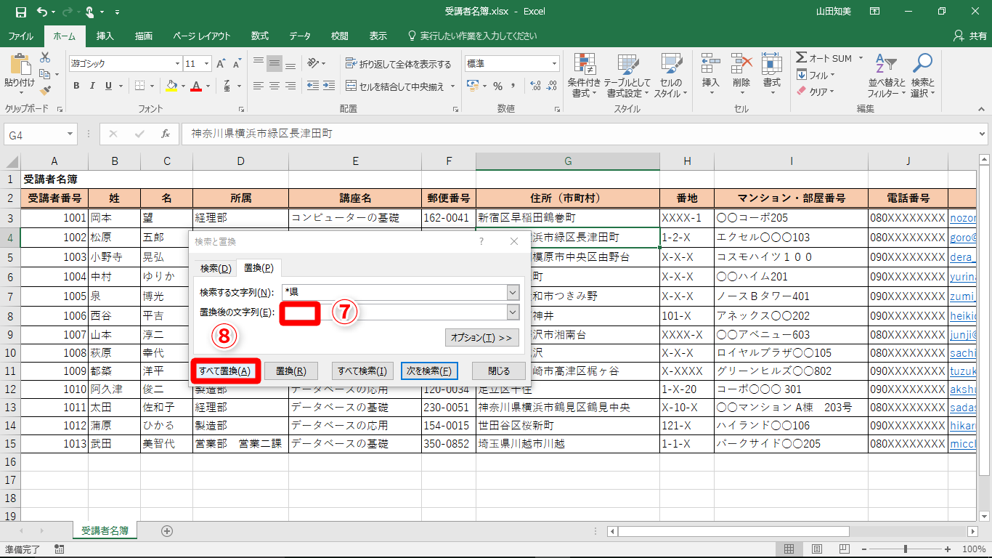Open the 置換後の文字列 history dropdown

[x=513, y=312]
